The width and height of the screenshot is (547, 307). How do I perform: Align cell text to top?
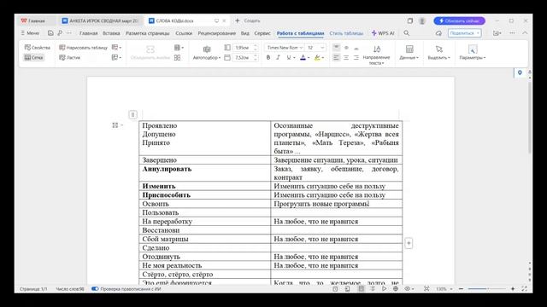pyautogui.click(x=336, y=48)
